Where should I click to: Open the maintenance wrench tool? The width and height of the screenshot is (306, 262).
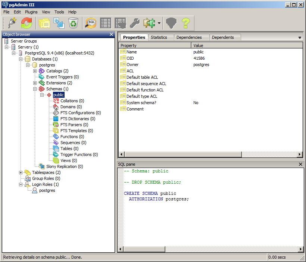(134, 23)
